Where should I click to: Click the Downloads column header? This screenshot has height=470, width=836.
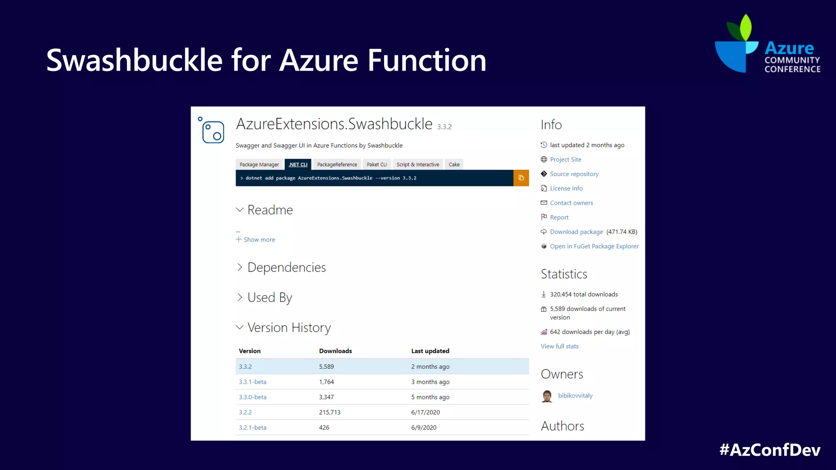pos(336,351)
